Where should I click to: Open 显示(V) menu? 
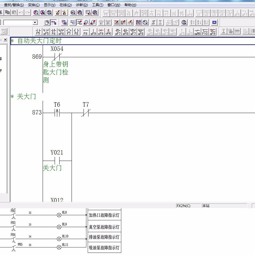pos(49,5)
